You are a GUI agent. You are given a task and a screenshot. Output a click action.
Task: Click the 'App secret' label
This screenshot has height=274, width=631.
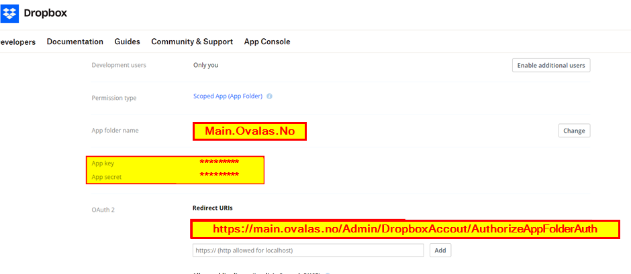click(107, 177)
